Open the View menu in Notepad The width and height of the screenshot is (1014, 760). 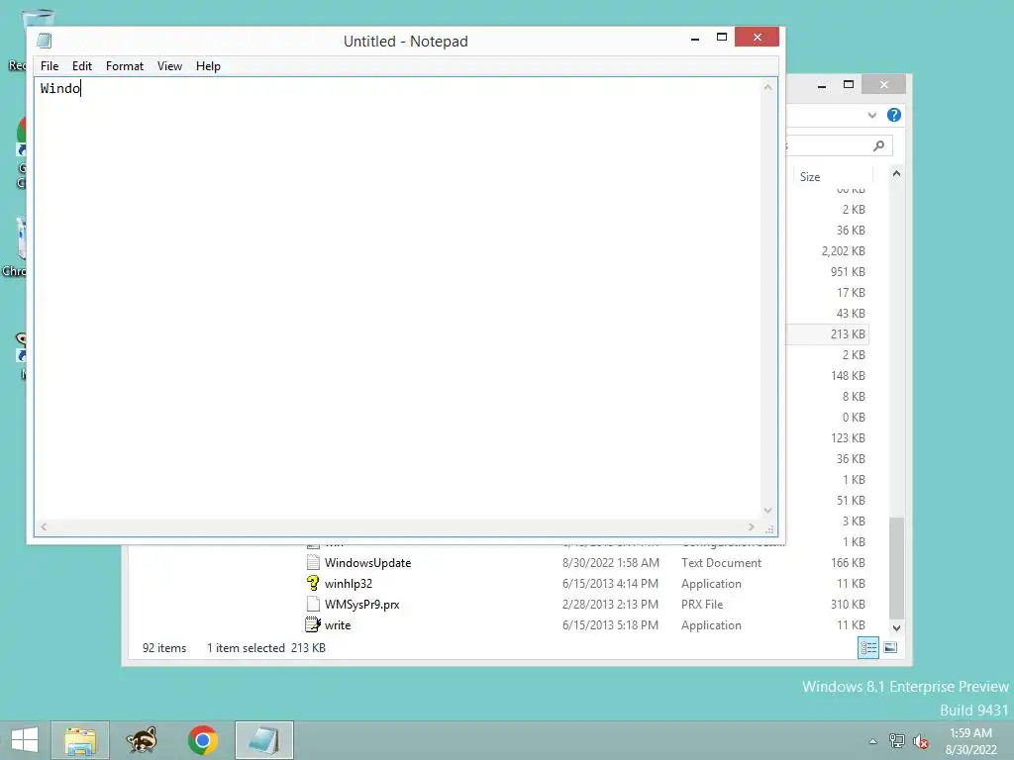(x=169, y=66)
